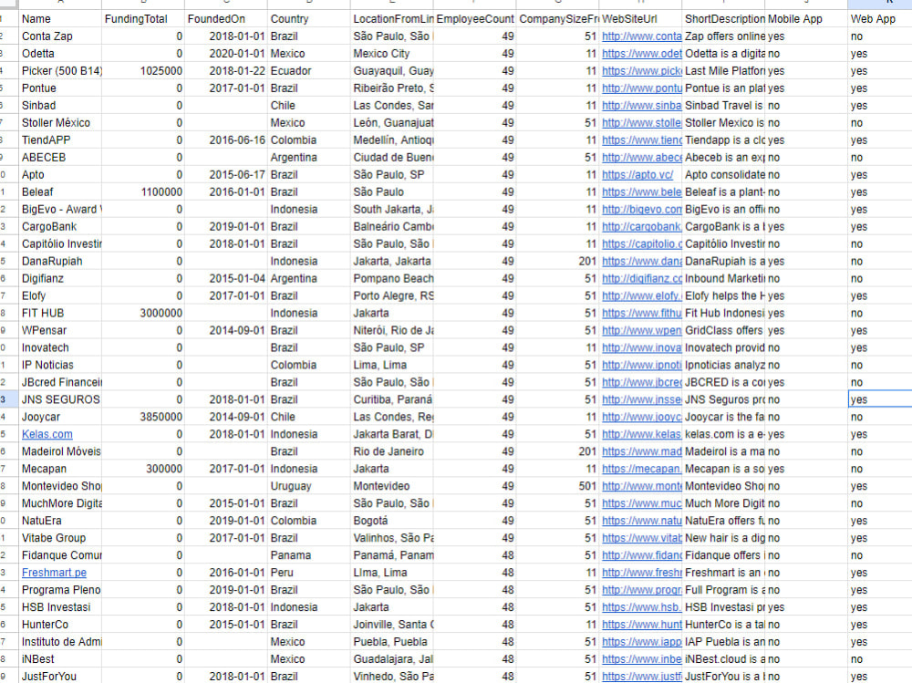Select the Guayaquil location cell
912x683 pixels.
coord(392,71)
